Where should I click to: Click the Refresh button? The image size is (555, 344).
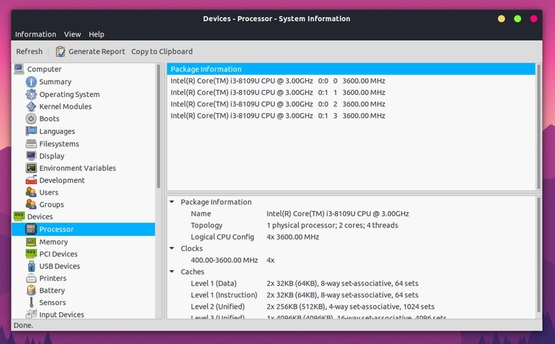29,52
